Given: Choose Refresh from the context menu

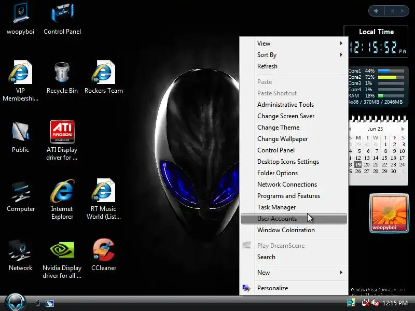Looking at the screenshot, I should (x=294, y=66).
